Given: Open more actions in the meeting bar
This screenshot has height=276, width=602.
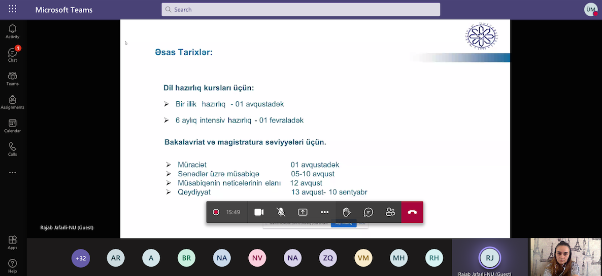Looking at the screenshot, I should pos(324,212).
